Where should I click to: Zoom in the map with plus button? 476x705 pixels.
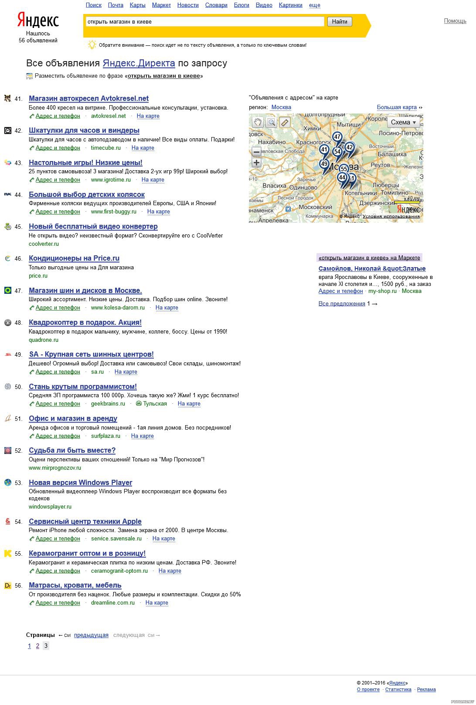256,163
